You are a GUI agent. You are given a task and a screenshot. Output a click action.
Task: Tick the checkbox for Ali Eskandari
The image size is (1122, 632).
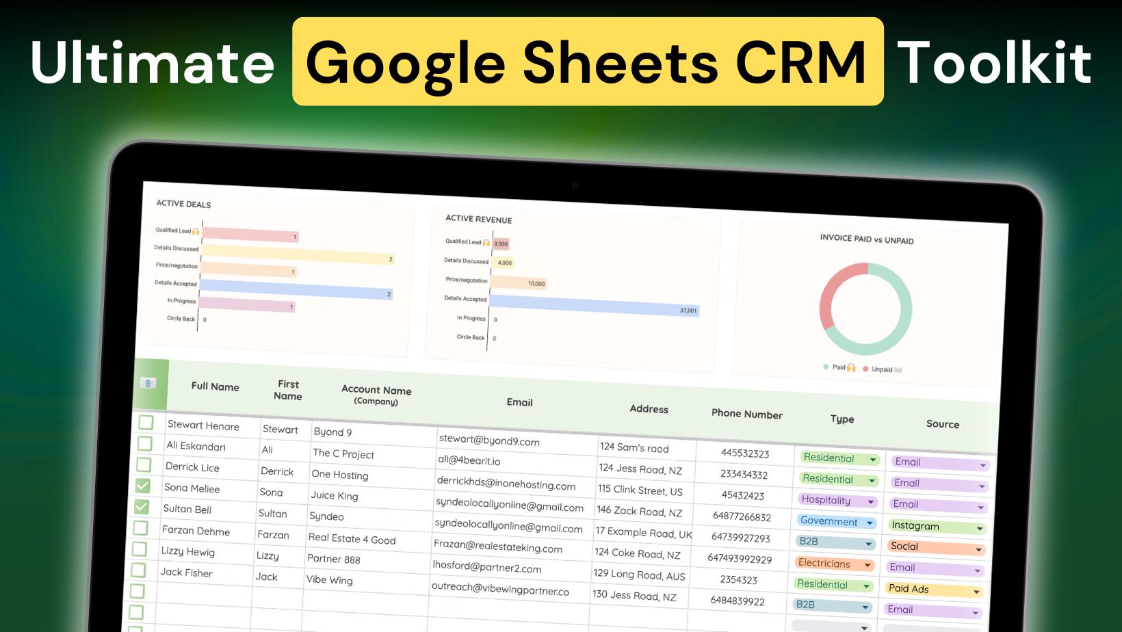click(145, 443)
